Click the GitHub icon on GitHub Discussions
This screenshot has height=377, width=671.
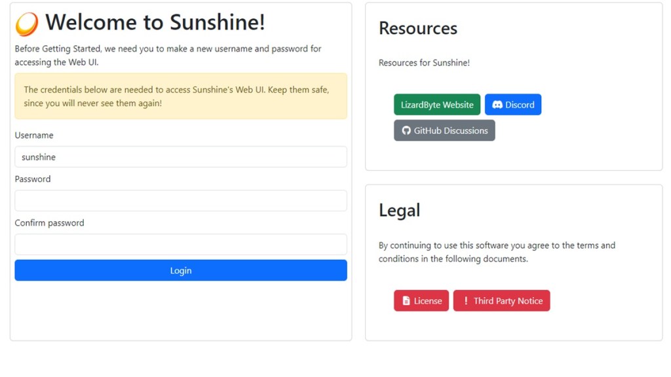[x=406, y=130]
